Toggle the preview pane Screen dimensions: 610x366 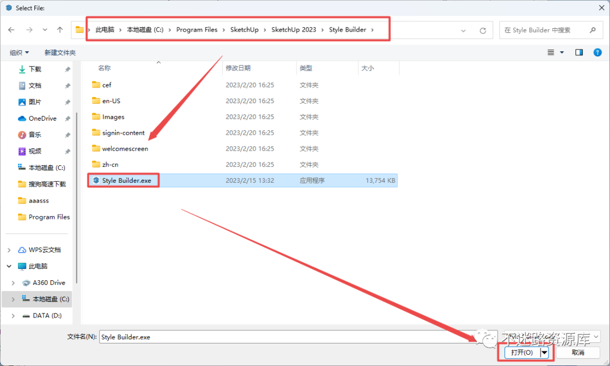(x=579, y=52)
